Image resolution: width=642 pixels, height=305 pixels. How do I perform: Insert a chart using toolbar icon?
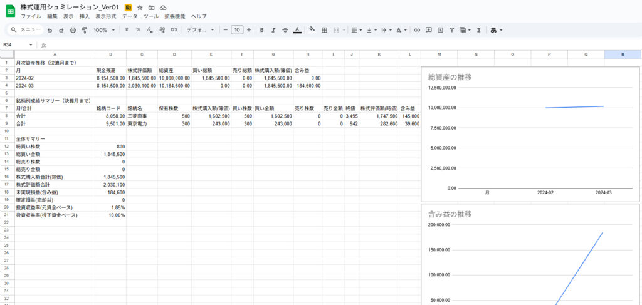[440, 29]
